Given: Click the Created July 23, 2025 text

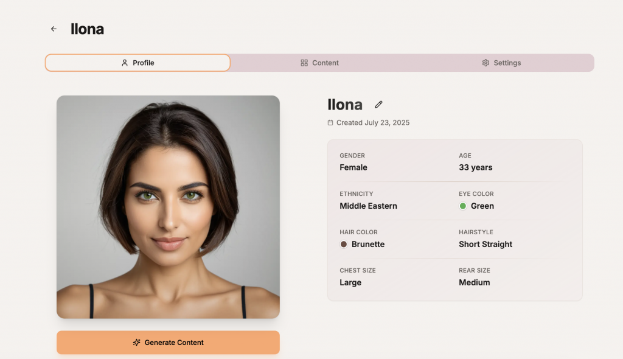Looking at the screenshot, I should (372, 122).
